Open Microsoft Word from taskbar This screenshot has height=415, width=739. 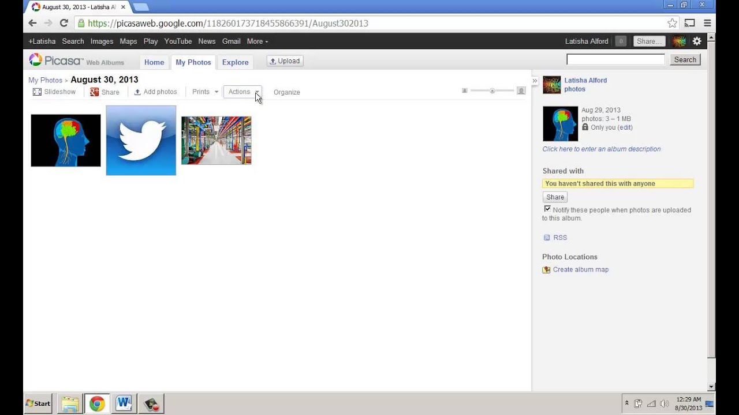coord(124,403)
